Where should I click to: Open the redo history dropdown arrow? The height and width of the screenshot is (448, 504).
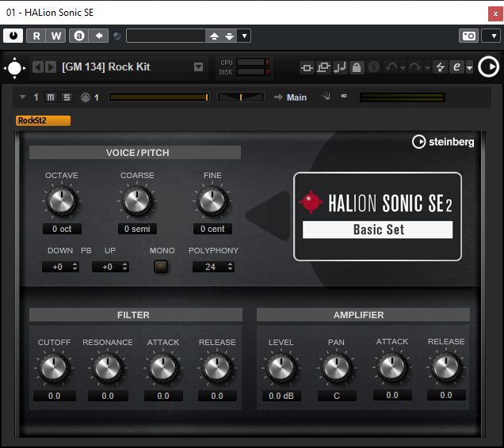(x=427, y=68)
